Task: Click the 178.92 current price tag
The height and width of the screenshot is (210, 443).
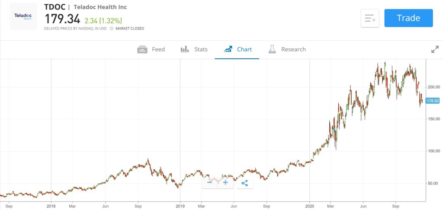Action: coord(433,101)
